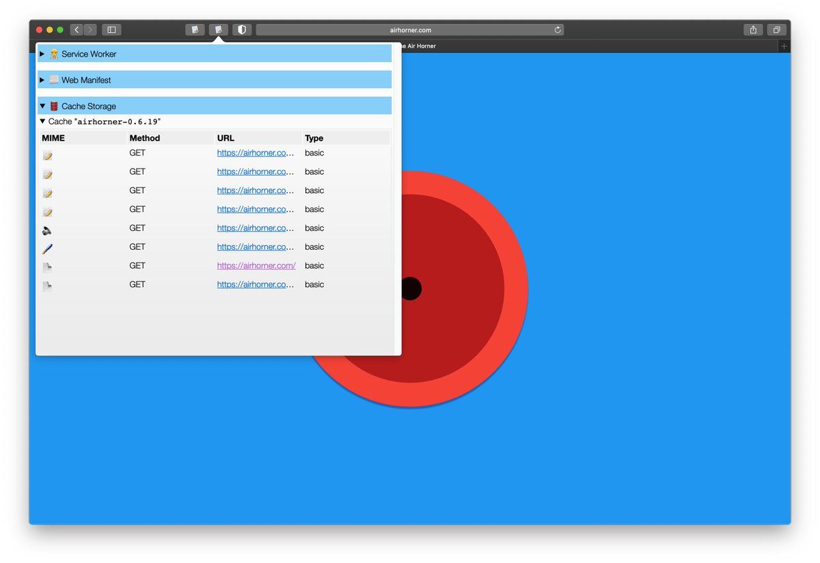Open the URL link in the speaker icon row
This screenshot has height=563, width=820.
tap(256, 228)
